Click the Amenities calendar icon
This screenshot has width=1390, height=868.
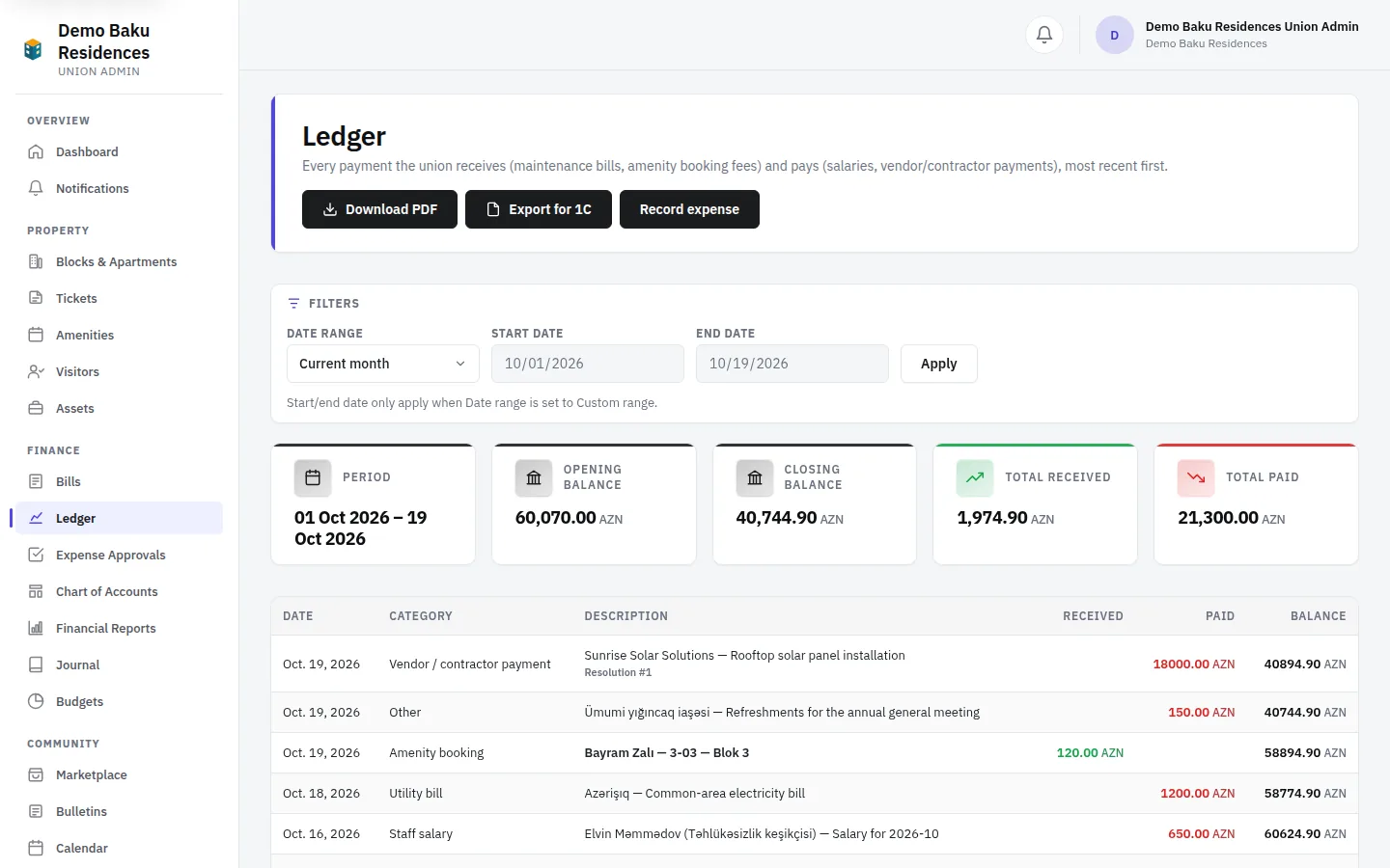point(36,335)
